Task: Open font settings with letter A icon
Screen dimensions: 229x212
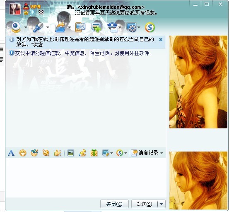Action: [x=11, y=153]
